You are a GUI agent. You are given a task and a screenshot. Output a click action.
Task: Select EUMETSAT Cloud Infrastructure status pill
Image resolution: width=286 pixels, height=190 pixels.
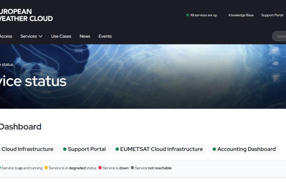159,149
